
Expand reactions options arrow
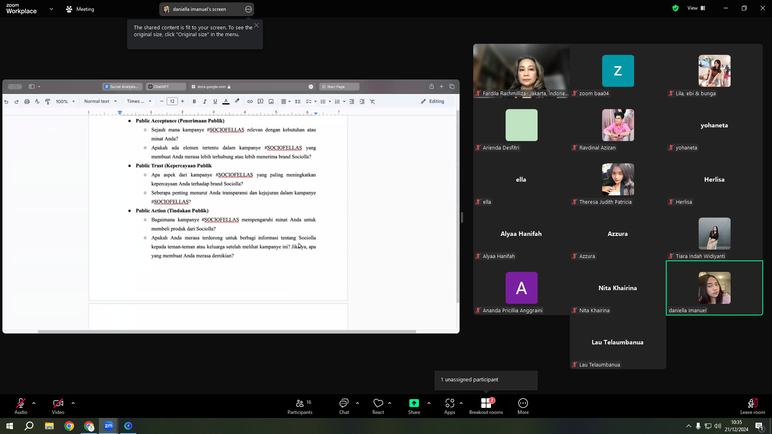tap(390, 403)
